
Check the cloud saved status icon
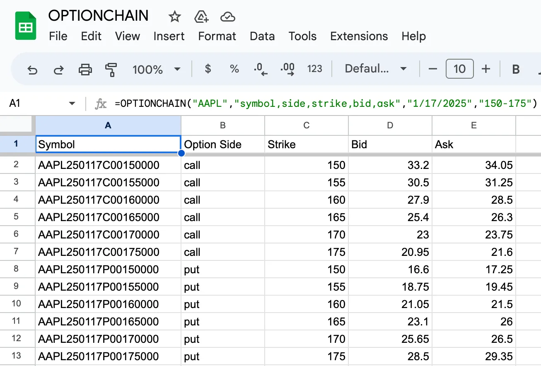[228, 17]
